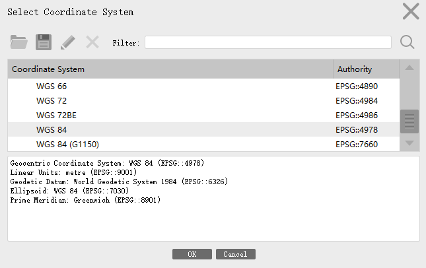The image size is (426, 268).
Task: Sort by Coordinate System column header
Action: coord(170,69)
